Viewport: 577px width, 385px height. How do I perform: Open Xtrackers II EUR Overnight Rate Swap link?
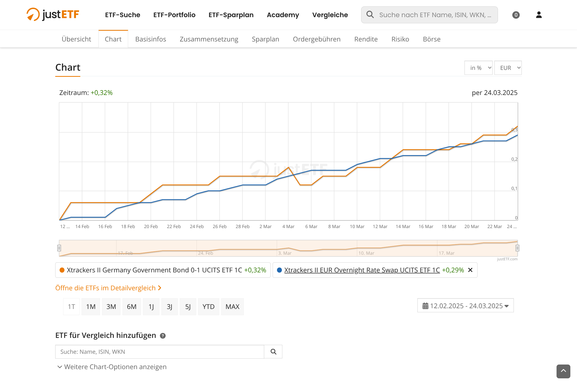[x=362, y=270]
